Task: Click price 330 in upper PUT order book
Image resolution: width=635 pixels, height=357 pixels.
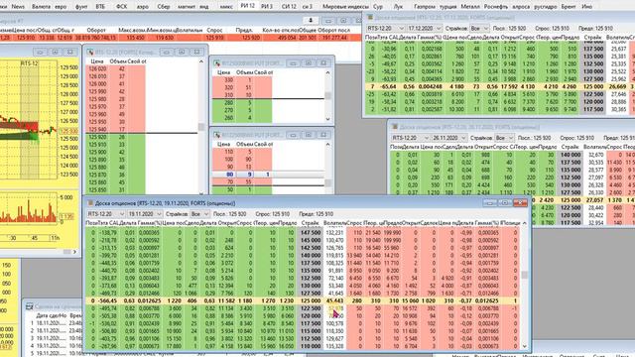Action: pyautogui.click(x=229, y=80)
